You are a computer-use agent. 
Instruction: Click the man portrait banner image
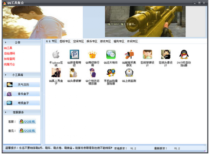pyautogui.click(x=43, y=22)
